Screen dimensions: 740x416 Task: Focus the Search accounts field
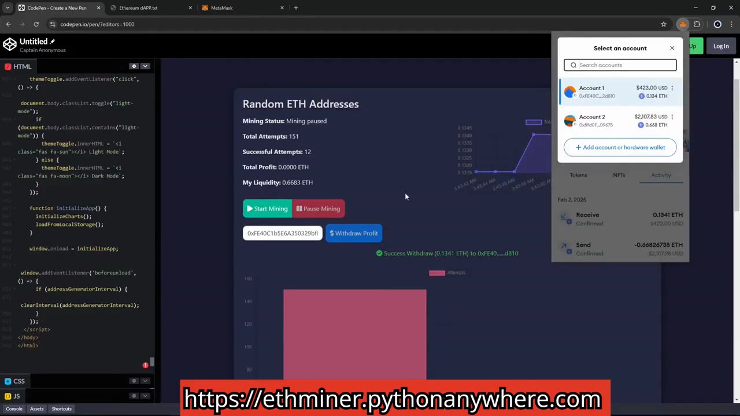[x=620, y=65]
